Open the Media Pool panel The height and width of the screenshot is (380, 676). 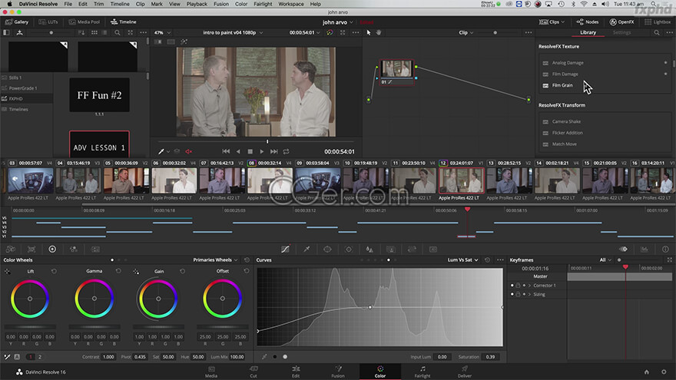pos(84,22)
